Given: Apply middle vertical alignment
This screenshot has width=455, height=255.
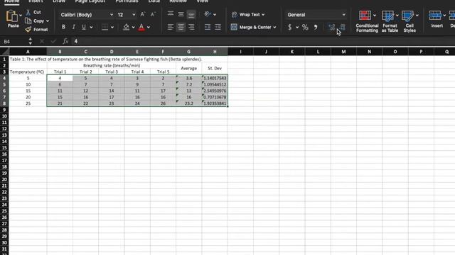Looking at the screenshot, I should click(181, 14).
